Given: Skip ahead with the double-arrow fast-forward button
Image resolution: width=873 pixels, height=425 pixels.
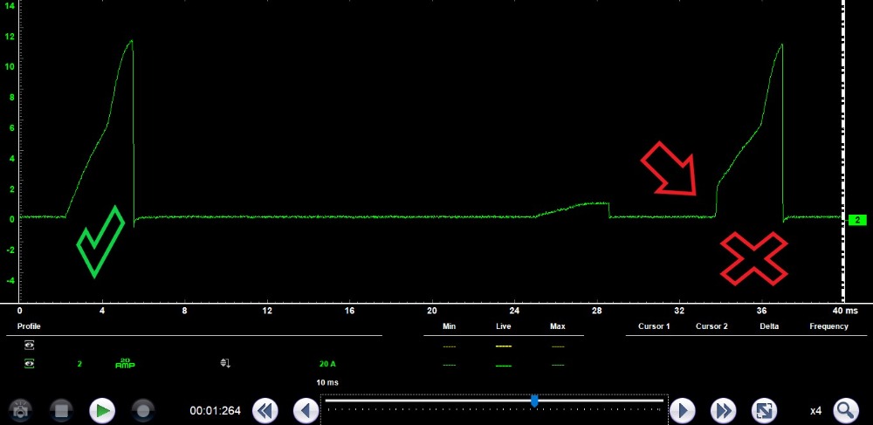Looking at the screenshot, I should [723, 410].
